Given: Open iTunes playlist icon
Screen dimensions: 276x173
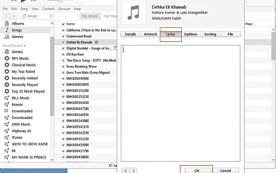Looking at the screenshot, I should pos(7,137).
